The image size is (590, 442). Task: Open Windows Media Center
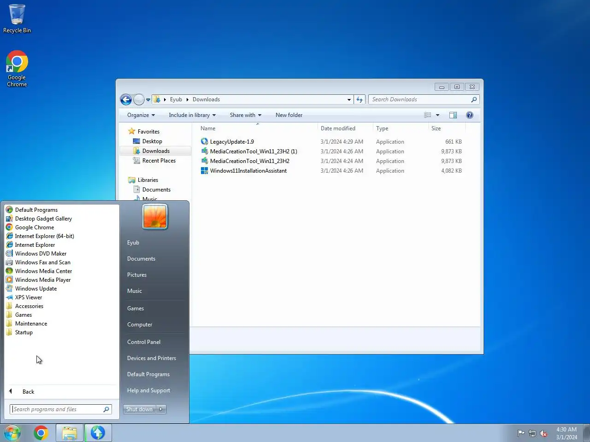pos(43,271)
